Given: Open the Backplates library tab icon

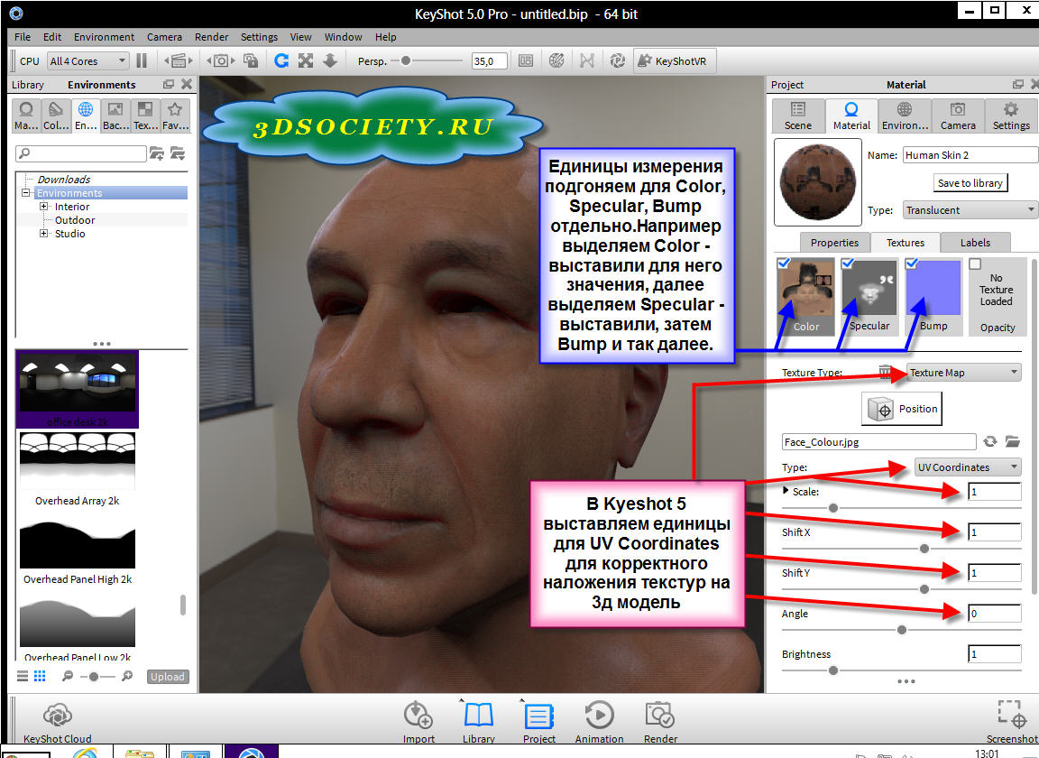Looking at the screenshot, I should (115, 115).
